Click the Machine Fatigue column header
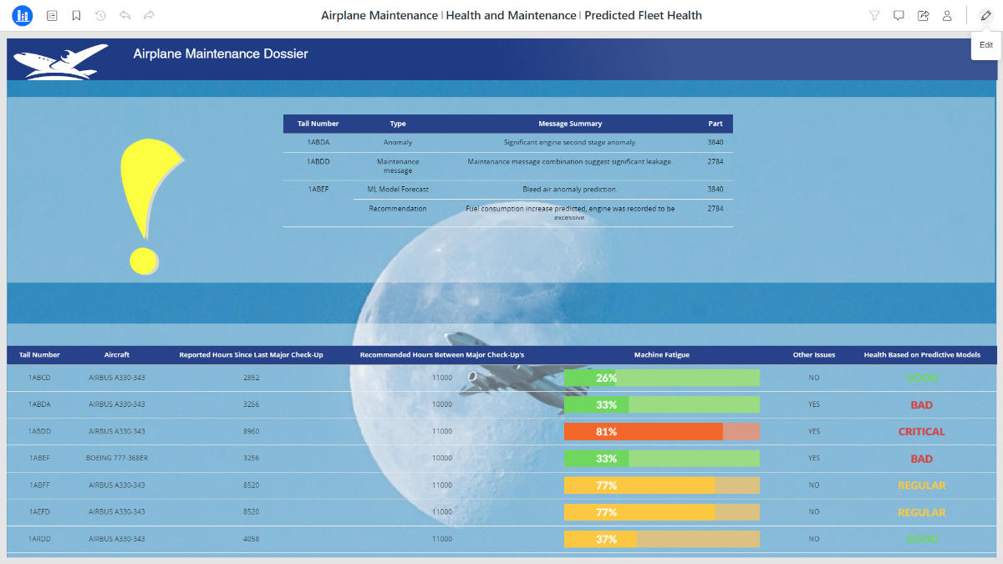Image resolution: width=1003 pixels, height=564 pixels. [661, 355]
